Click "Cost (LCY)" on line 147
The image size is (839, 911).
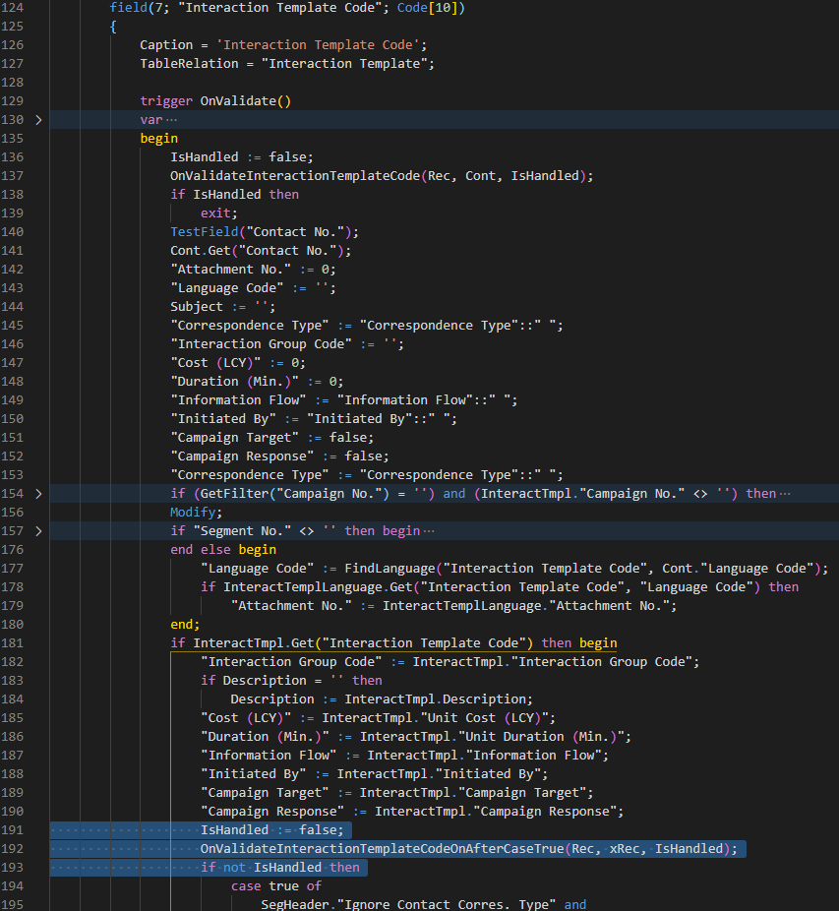click(x=215, y=363)
